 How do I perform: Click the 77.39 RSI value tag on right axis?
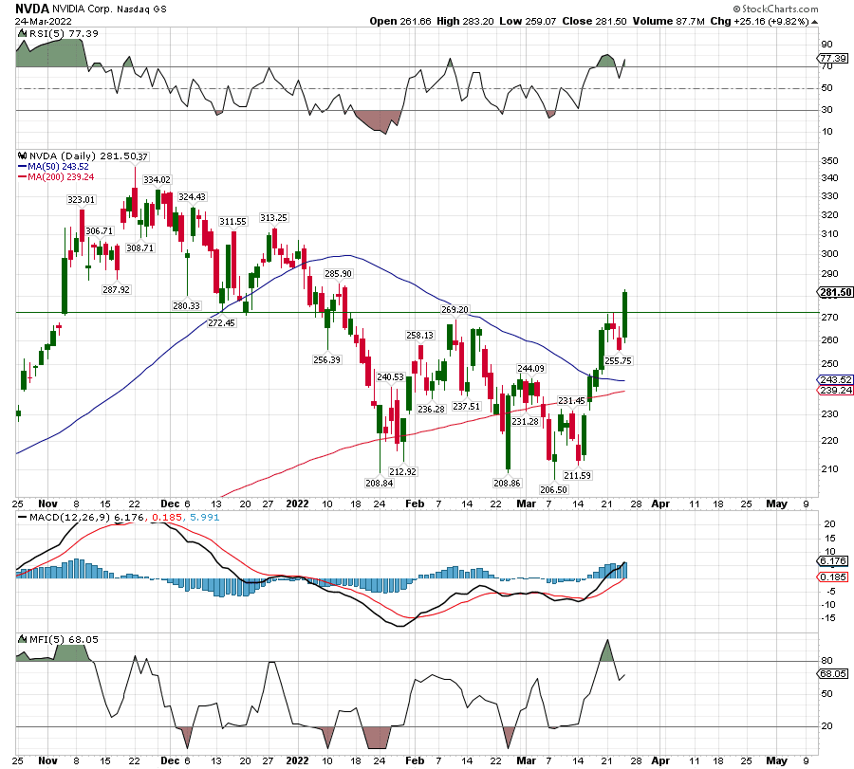[833, 58]
